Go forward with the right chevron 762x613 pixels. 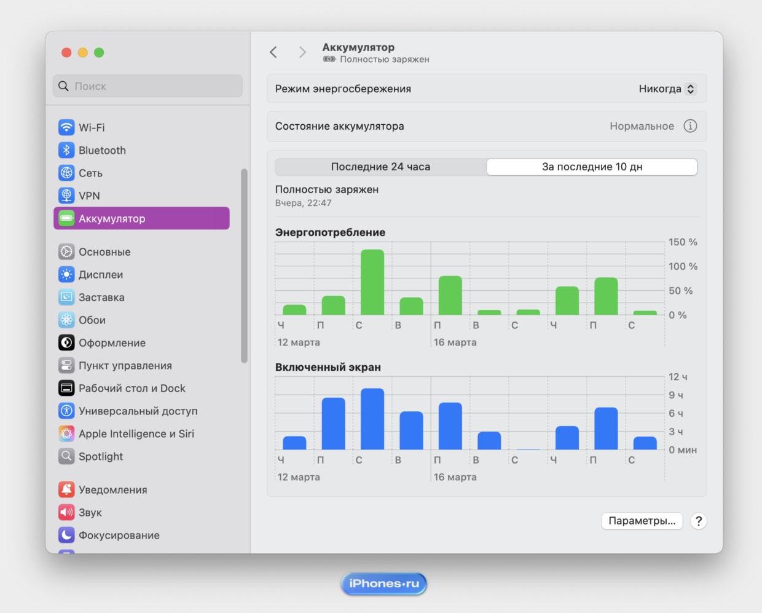302,52
